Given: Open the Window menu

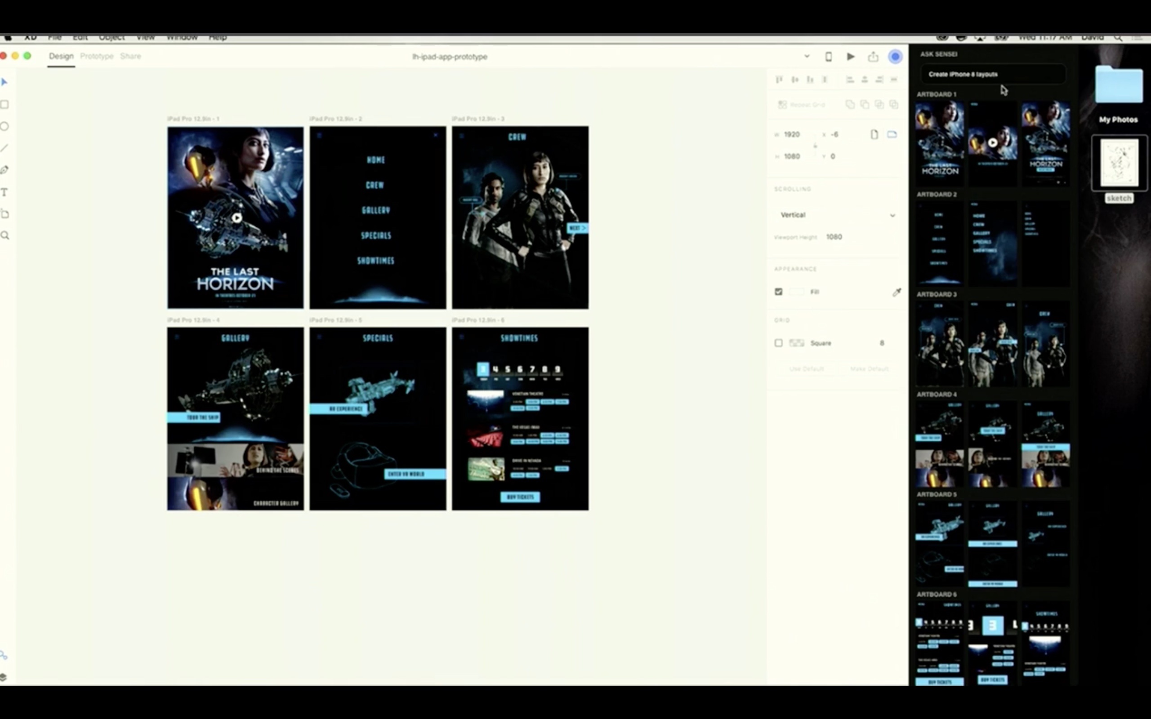Looking at the screenshot, I should coord(182,38).
